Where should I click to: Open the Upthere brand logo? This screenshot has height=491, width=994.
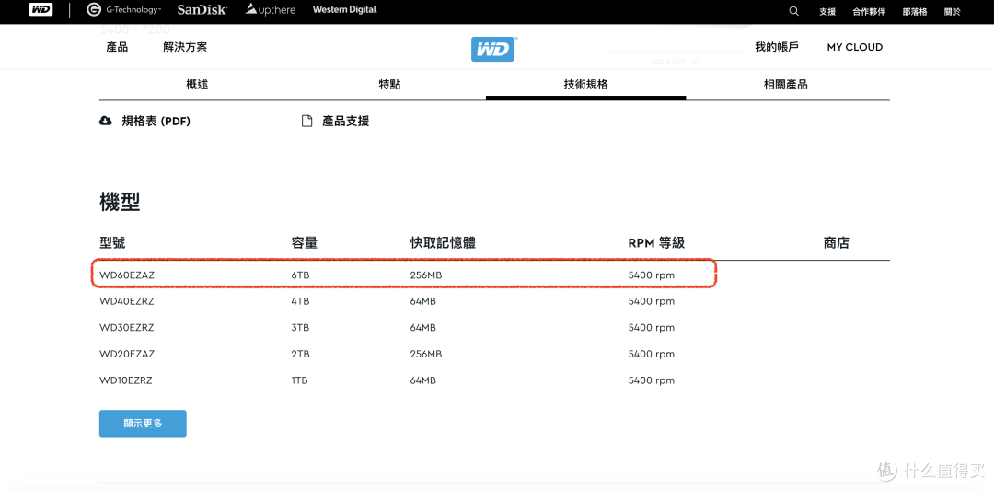(x=271, y=10)
